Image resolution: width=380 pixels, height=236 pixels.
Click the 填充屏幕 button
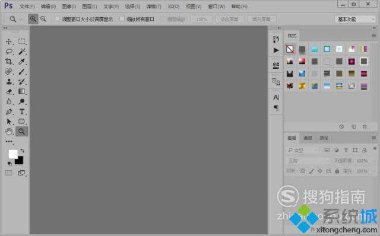261,19
